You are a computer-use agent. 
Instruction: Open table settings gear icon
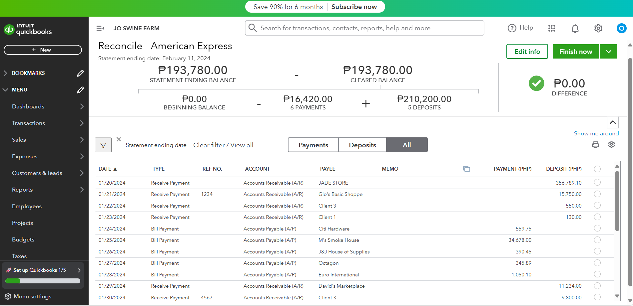coord(611,144)
